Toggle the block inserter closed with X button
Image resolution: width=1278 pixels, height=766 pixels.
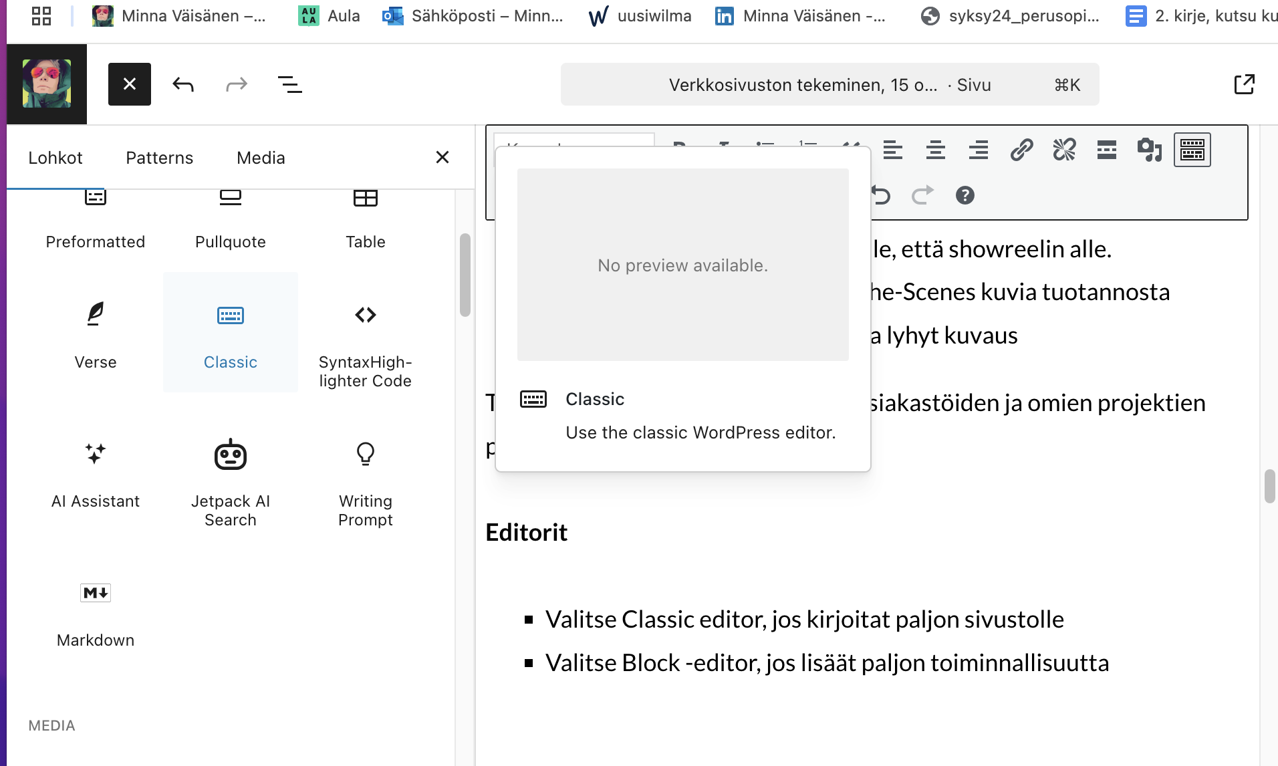[130, 84]
